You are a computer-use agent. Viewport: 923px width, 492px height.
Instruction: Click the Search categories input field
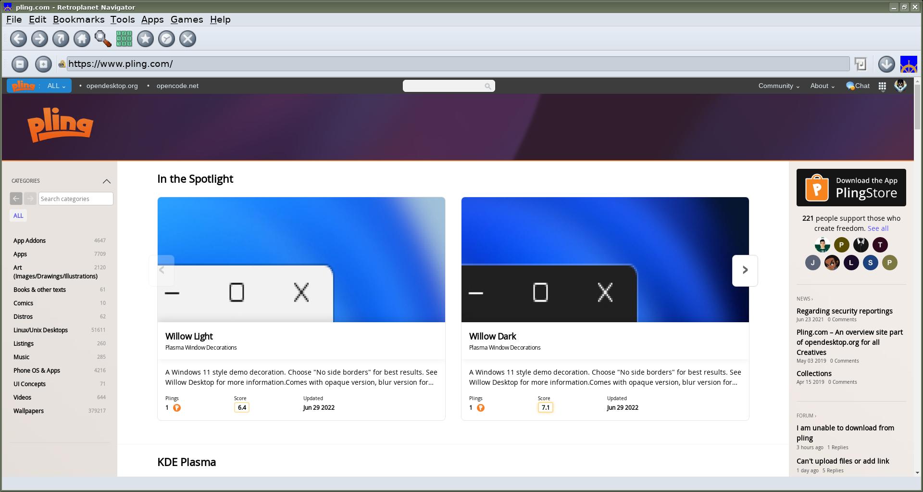point(76,199)
